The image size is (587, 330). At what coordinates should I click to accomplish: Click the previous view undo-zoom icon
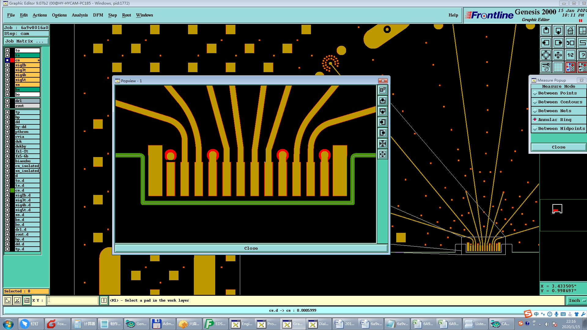point(570,43)
